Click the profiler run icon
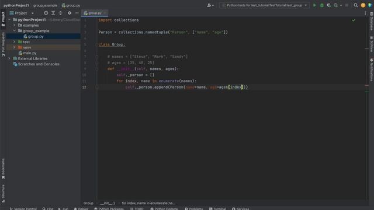Image resolution: width=374 pixels, height=210 pixels. click(x=336, y=5)
